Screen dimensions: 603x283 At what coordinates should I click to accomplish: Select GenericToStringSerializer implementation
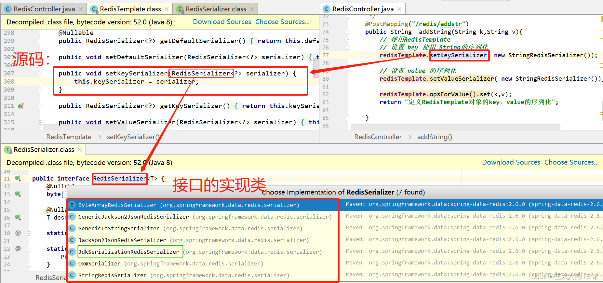pos(203,228)
